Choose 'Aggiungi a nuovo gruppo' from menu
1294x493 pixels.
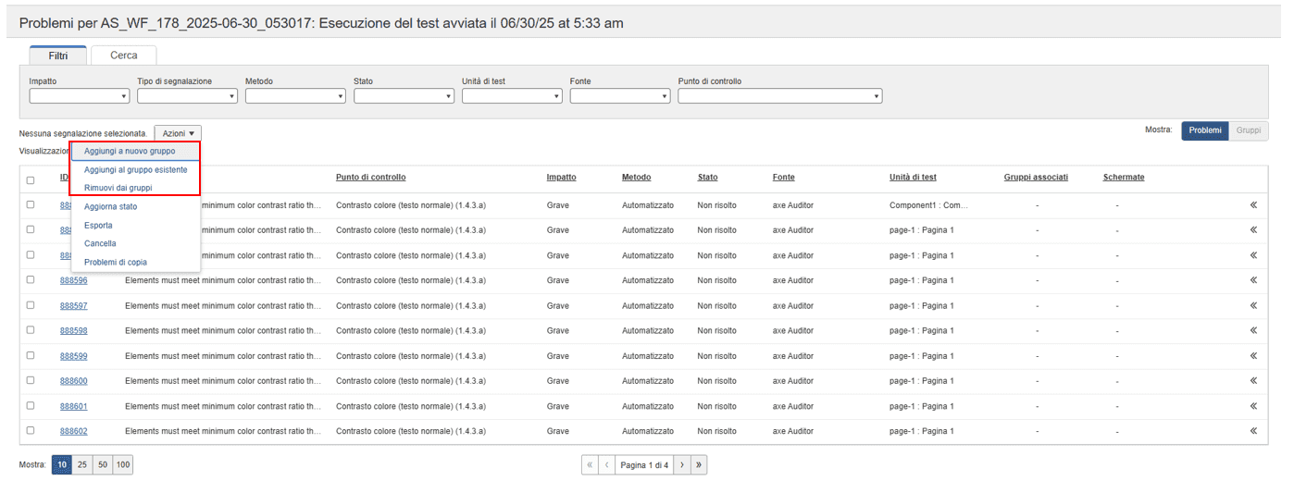point(130,151)
